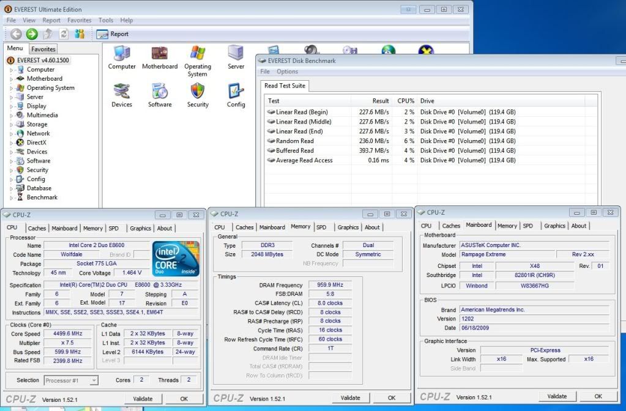Select Multimedia in the EVEREST tree
Viewport: 626px width, 411px height.
(42, 116)
